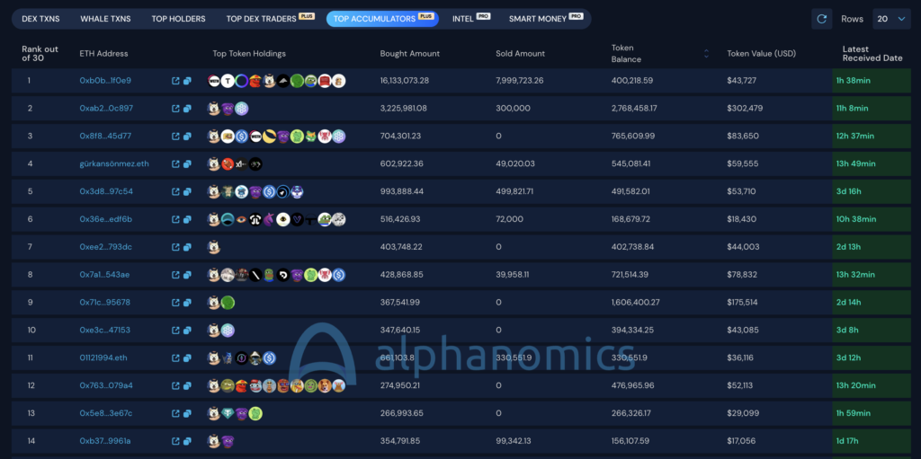Click the 0x36e...edf6b address link
This screenshot has height=459, width=921.
pyautogui.click(x=105, y=219)
